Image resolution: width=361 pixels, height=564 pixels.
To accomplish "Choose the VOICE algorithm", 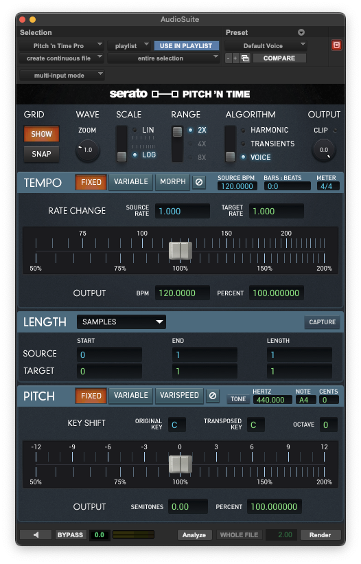I will pyautogui.click(x=256, y=157).
